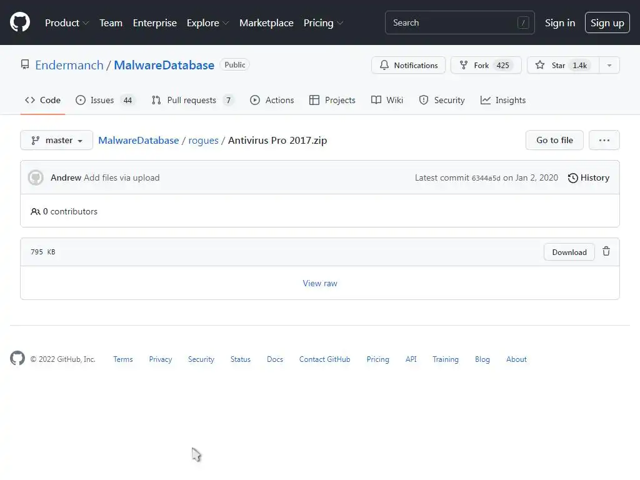Open the footer Pricing link
Image resolution: width=640 pixels, height=480 pixels.
[377, 359]
